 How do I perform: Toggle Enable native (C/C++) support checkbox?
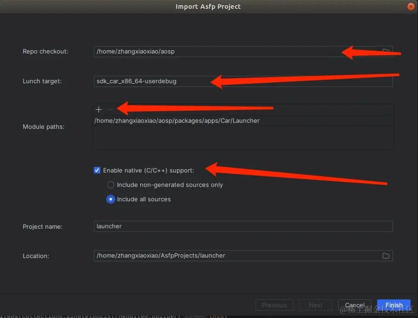pyautogui.click(x=97, y=170)
